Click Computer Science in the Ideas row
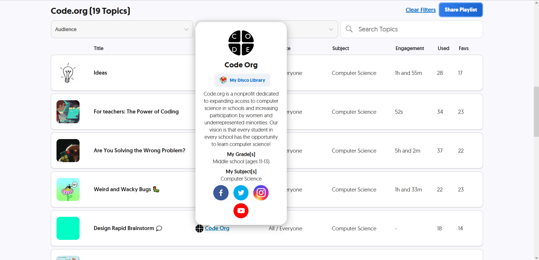The height and width of the screenshot is (260, 539). (354, 73)
